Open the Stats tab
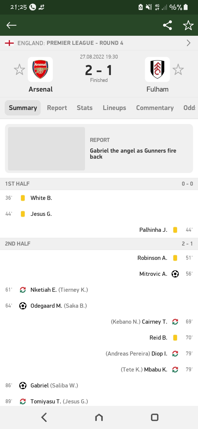The image size is (198, 429). click(x=85, y=108)
